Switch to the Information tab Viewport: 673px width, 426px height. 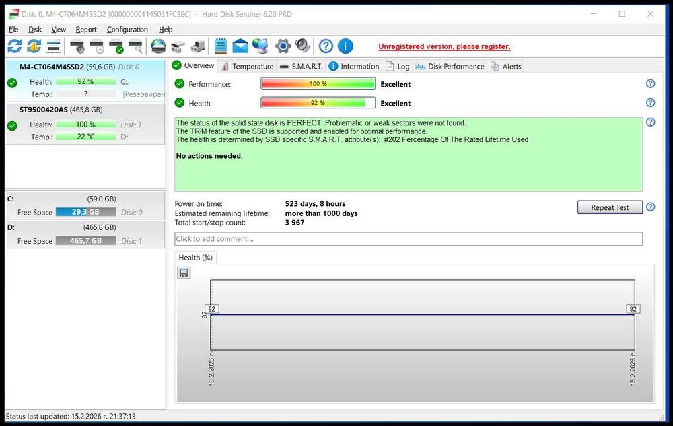354,67
